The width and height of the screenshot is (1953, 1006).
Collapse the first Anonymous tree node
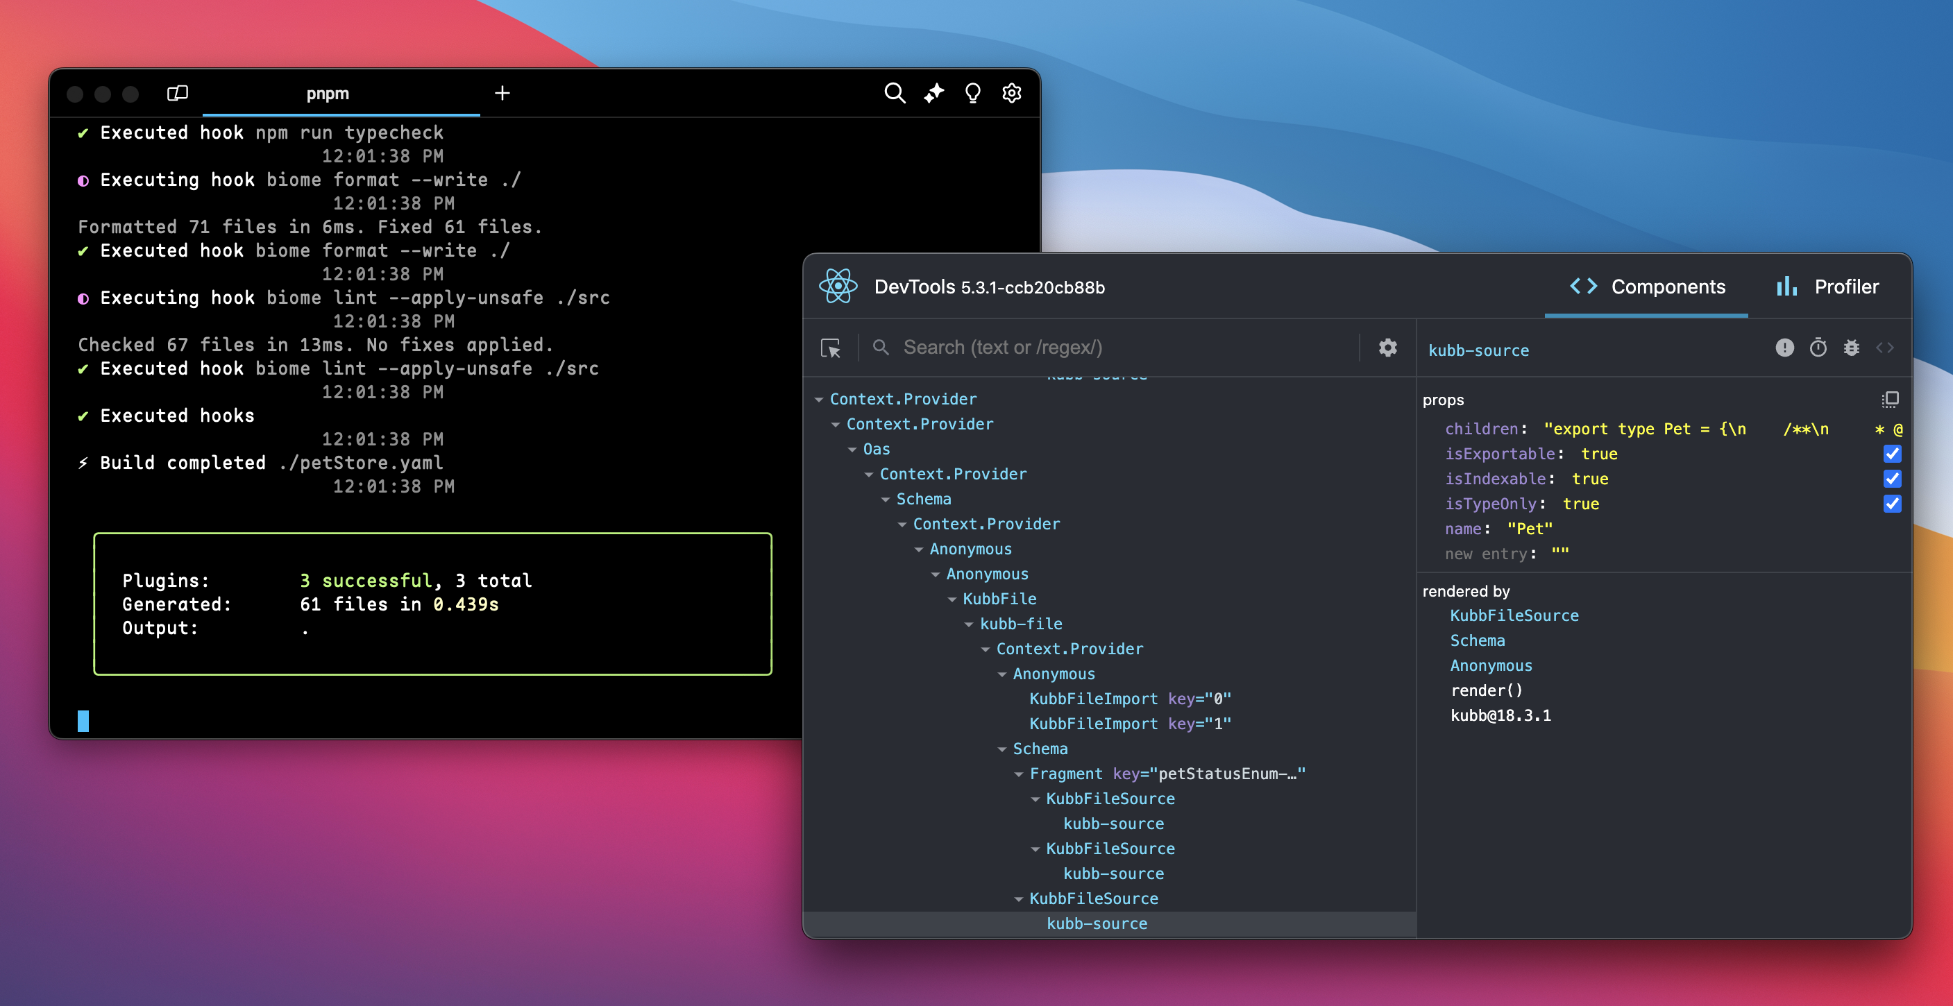pos(919,549)
